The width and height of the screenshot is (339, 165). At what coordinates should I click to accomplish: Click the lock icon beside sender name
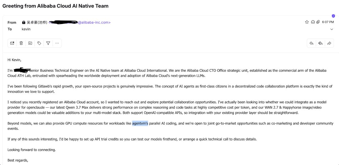(x=24, y=22)
